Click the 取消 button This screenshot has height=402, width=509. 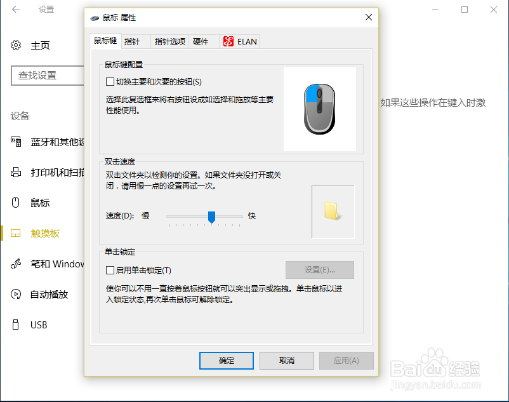point(287,361)
